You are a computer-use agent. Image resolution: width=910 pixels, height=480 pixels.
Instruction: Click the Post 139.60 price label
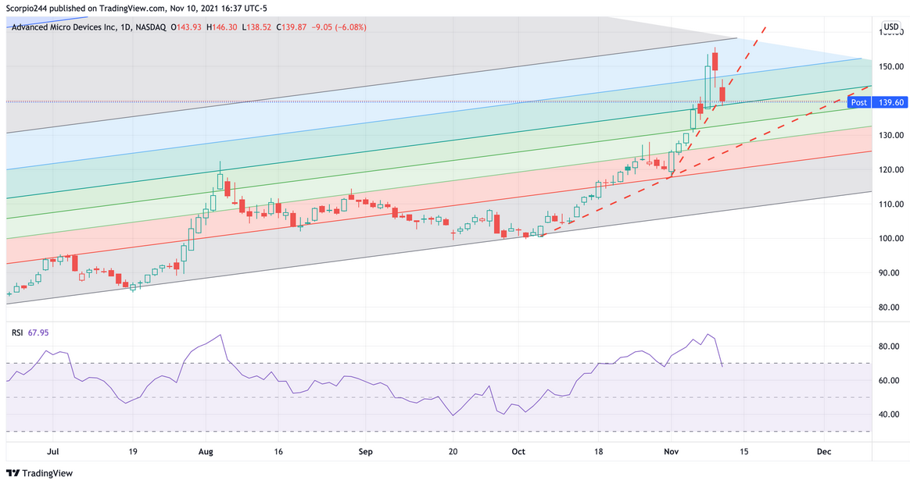point(877,102)
